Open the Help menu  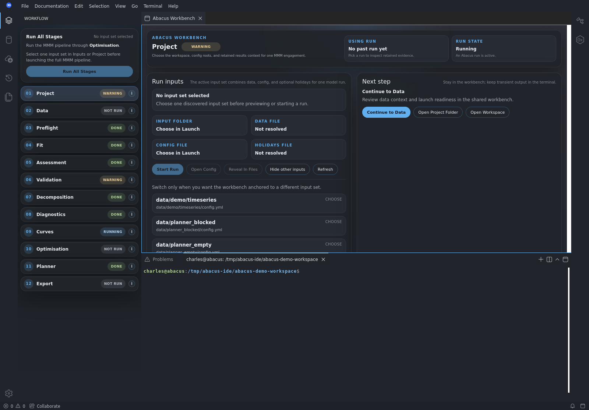(x=173, y=6)
